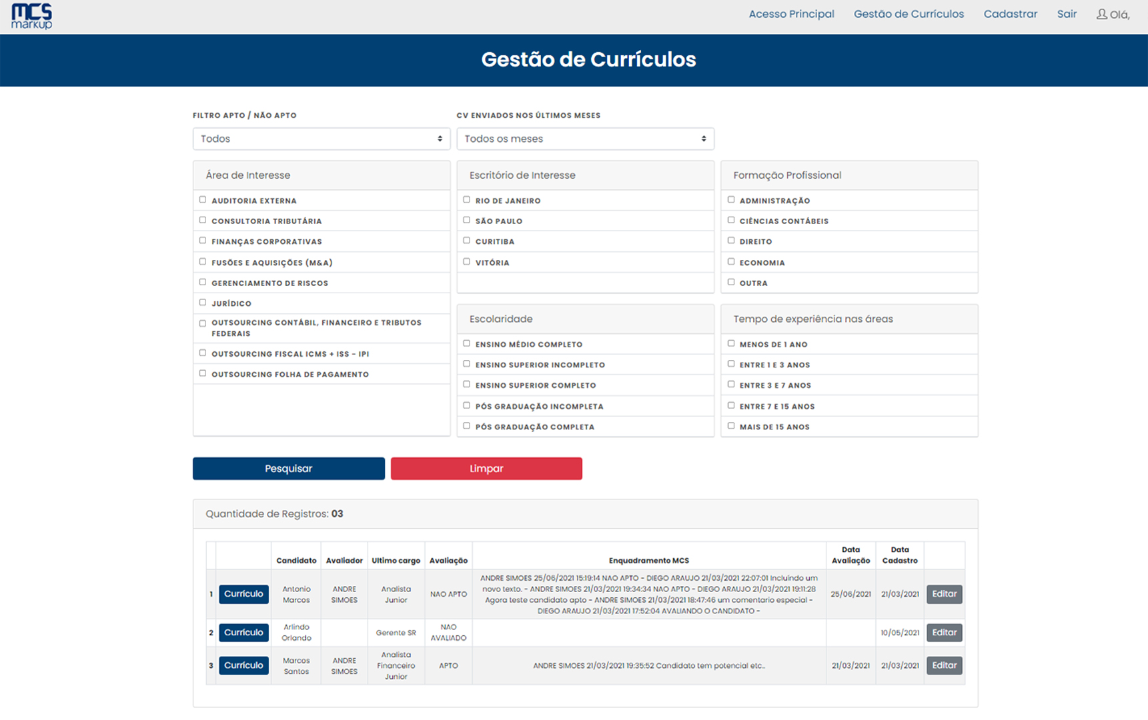Expand the CV enviados nos últimos meses dropdown

tap(585, 139)
